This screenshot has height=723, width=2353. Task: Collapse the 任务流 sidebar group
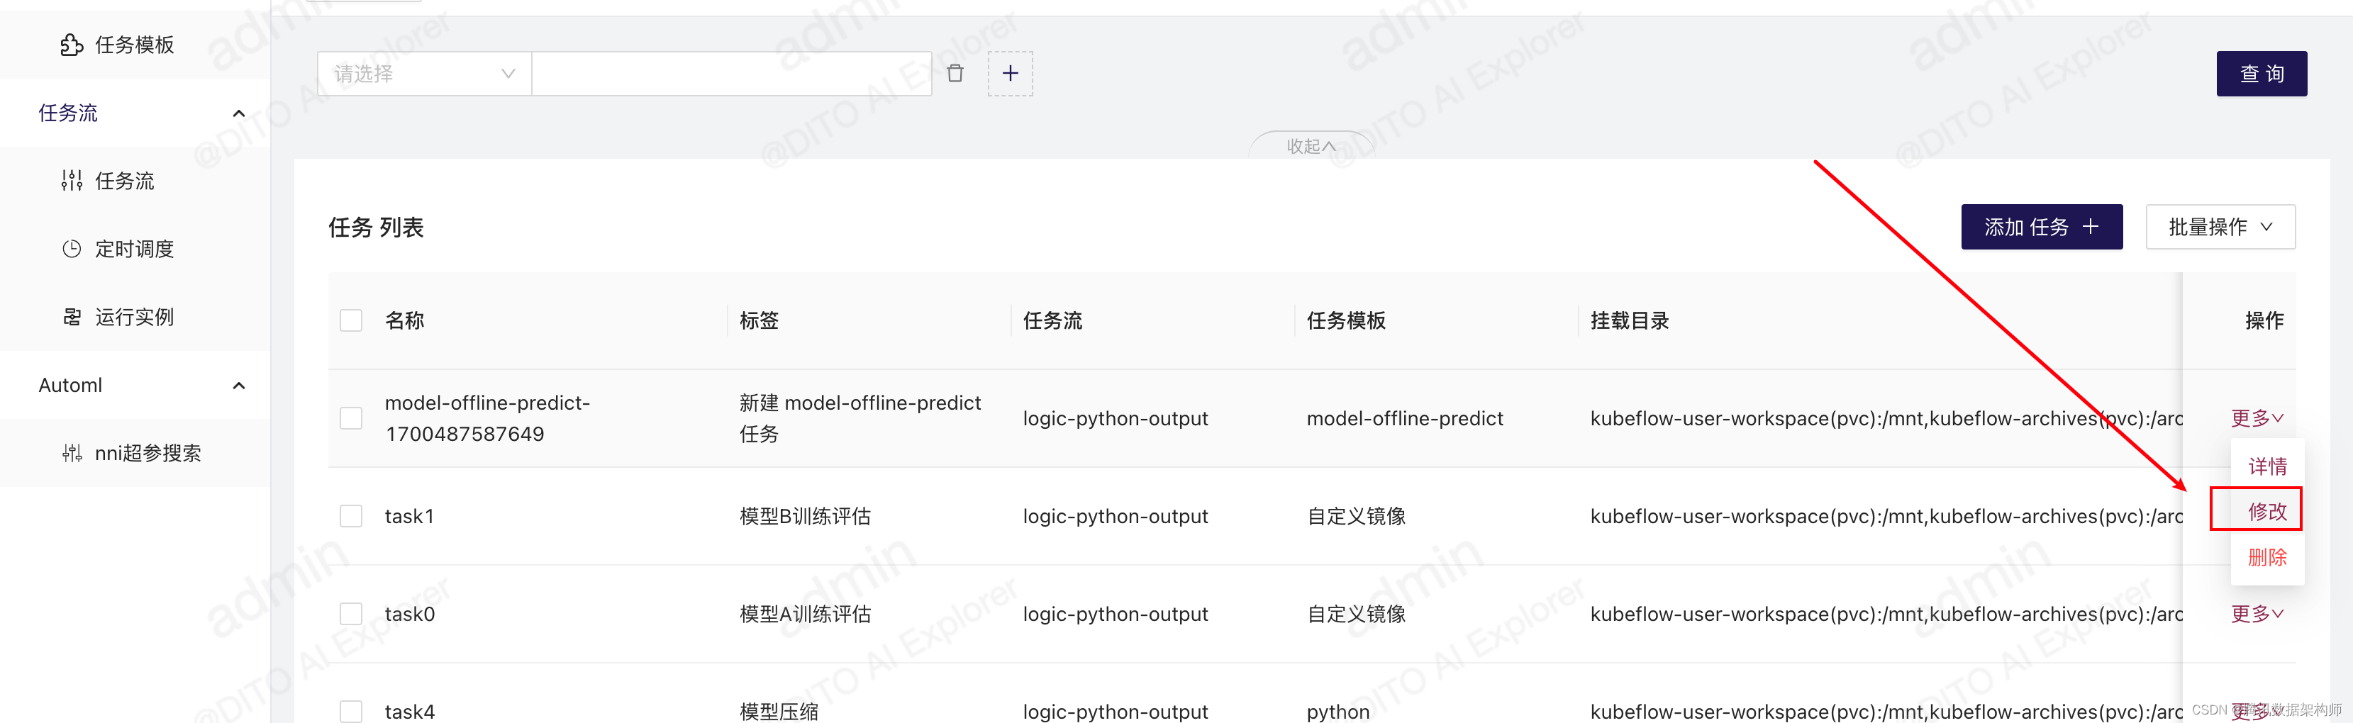[x=239, y=113]
